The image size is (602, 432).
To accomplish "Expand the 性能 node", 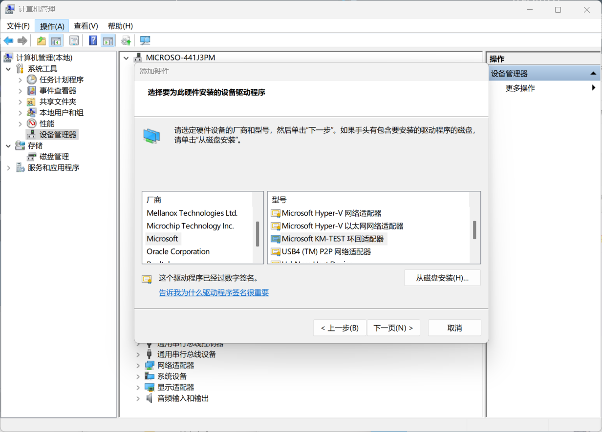I will (20, 123).
